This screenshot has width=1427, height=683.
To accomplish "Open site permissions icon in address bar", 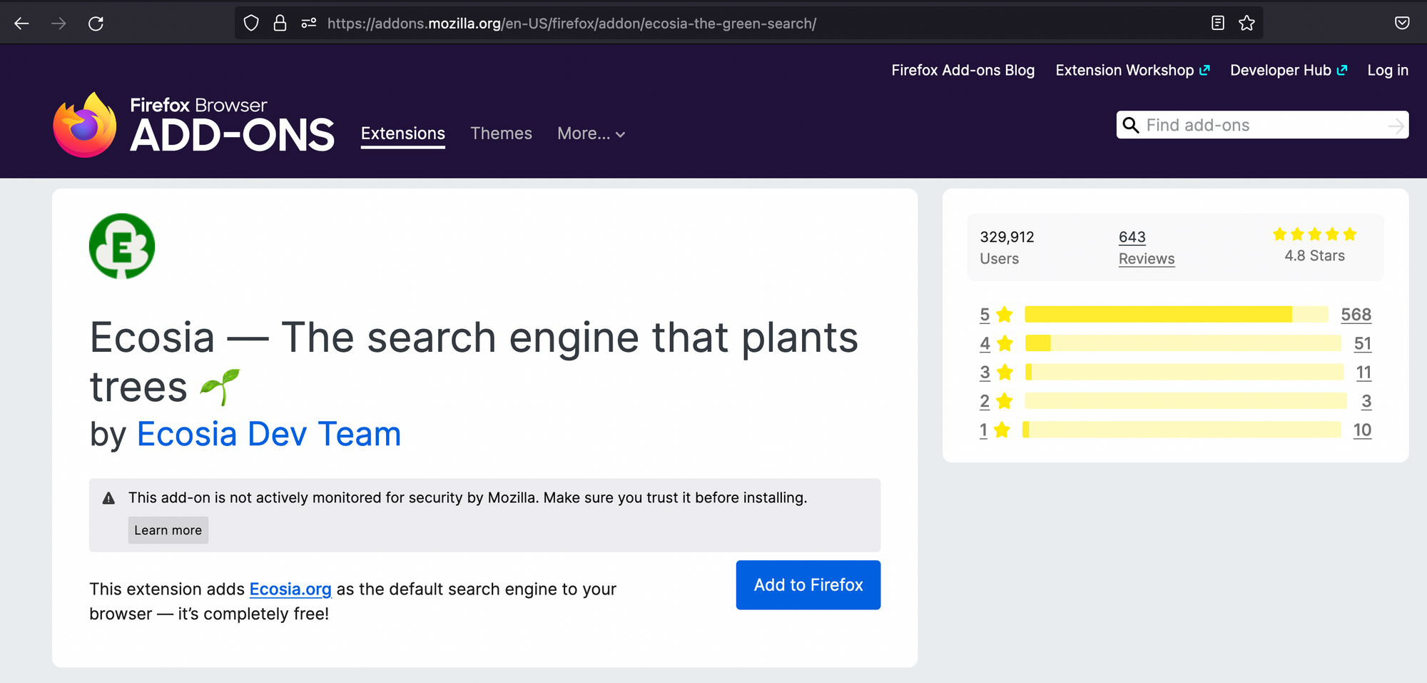I will (x=309, y=24).
